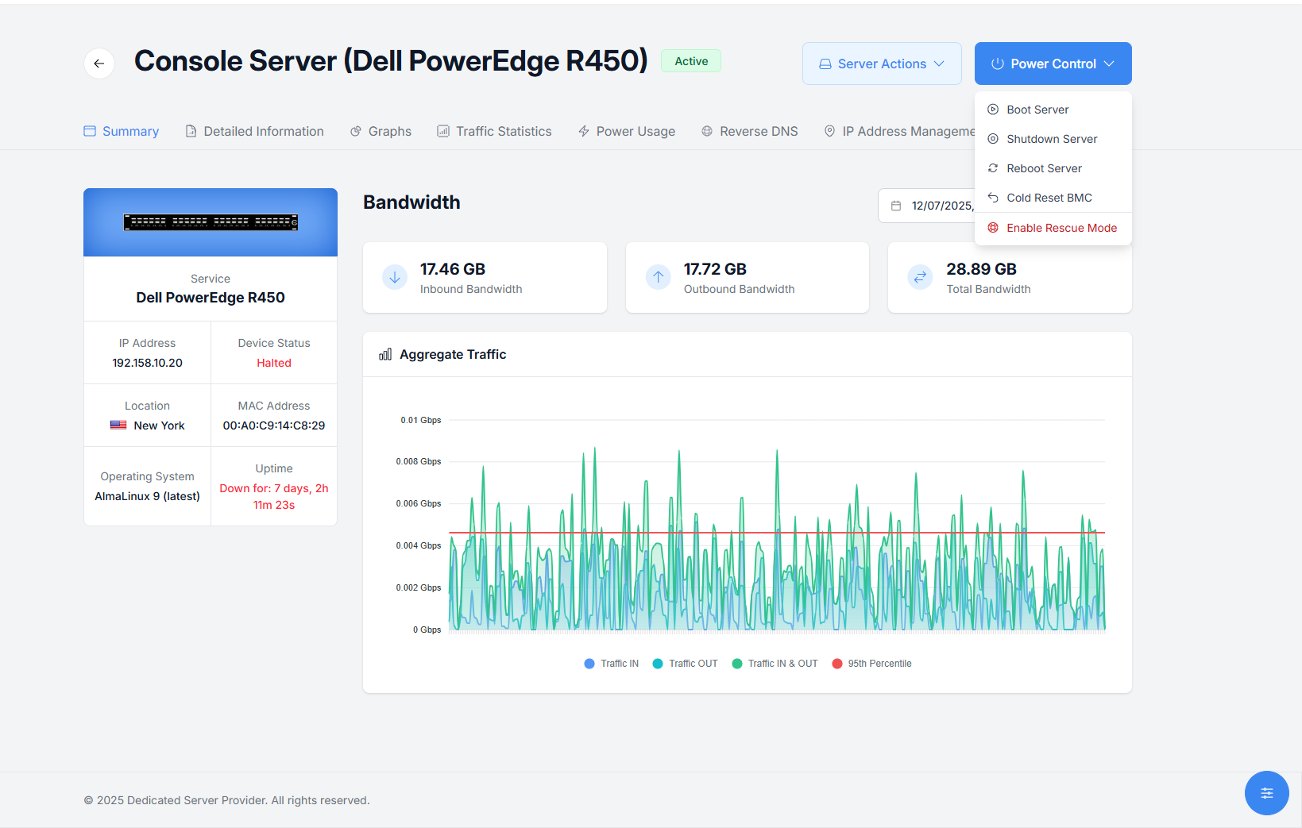The height and width of the screenshot is (828, 1302).
Task: Click the MAC address 00:A0:C9:14:C8:29
Action: tap(274, 426)
